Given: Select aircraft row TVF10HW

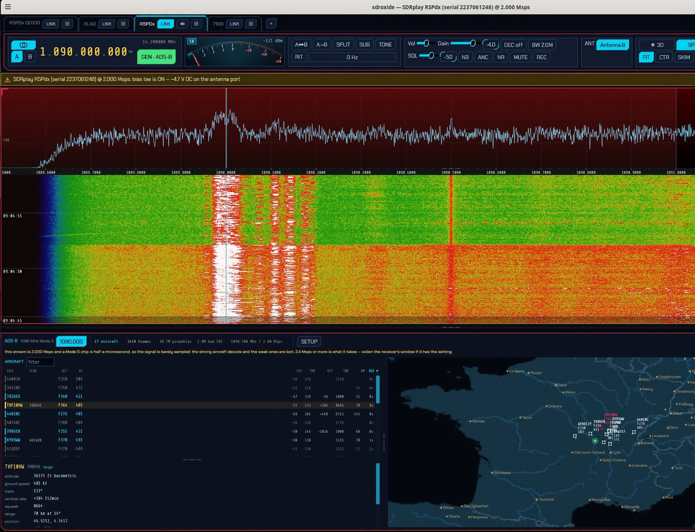Looking at the screenshot, I should pos(189,405).
